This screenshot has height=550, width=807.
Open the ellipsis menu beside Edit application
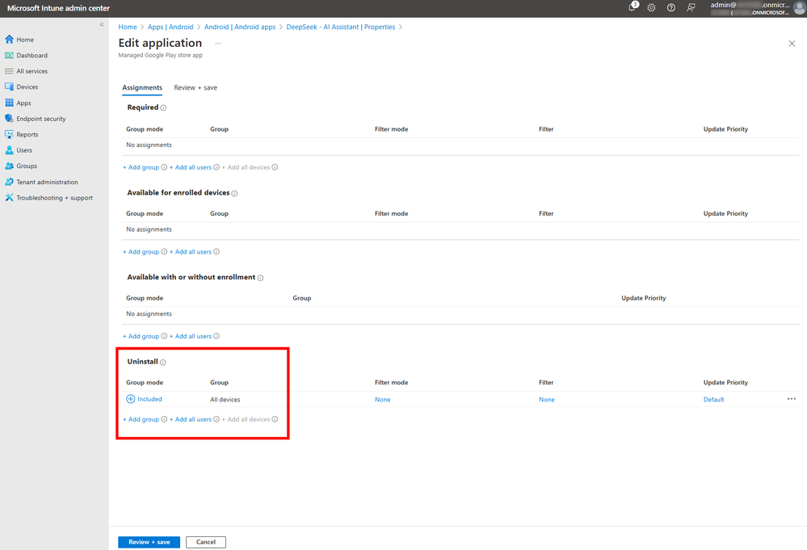point(218,44)
